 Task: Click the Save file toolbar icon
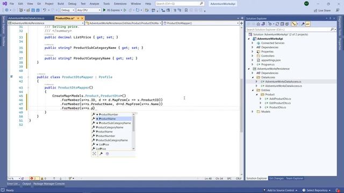click(x=33, y=10)
